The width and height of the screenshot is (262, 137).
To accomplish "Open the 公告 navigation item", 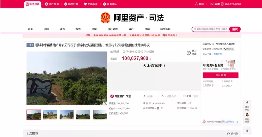I will click(62, 29).
